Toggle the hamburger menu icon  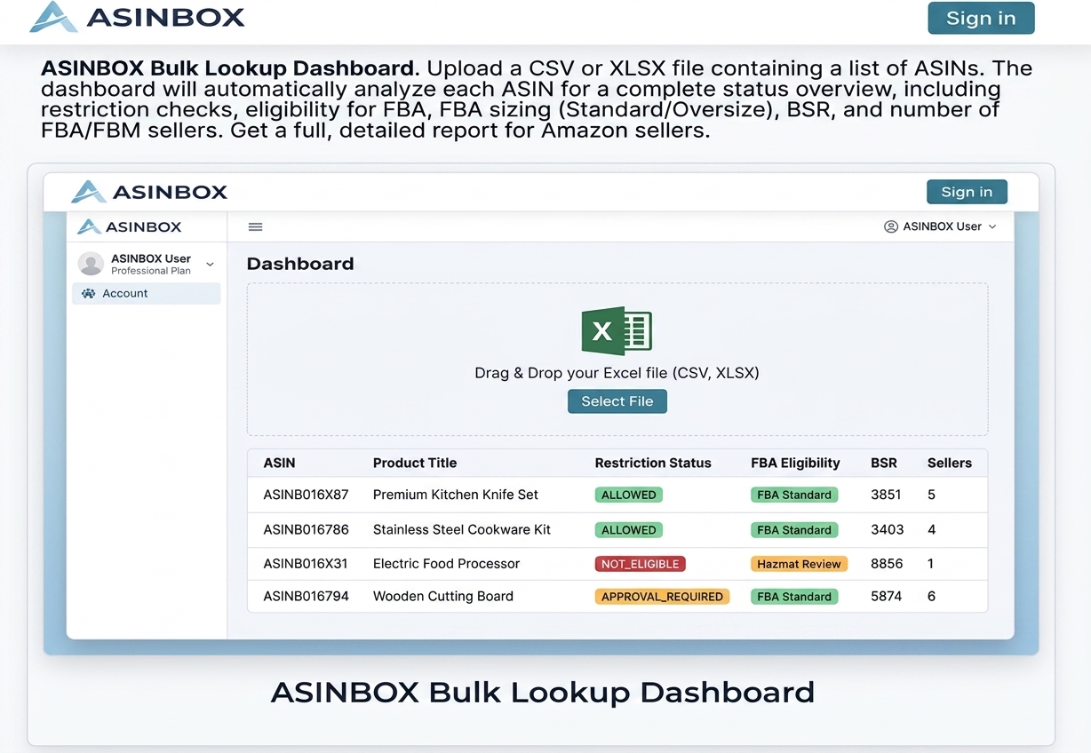point(255,227)
